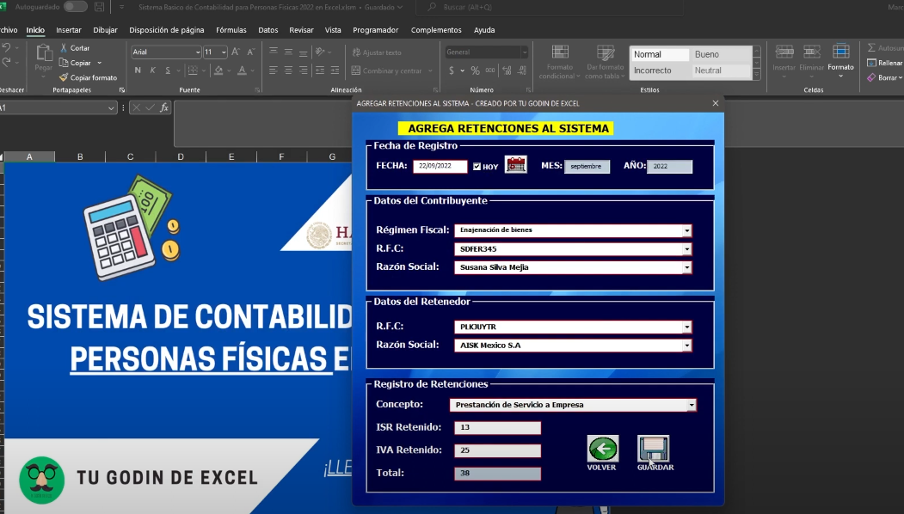Open the font size dropdown showing 11
Image resolution: width=904 pixels, height=514 pixels.
[224, 52]
